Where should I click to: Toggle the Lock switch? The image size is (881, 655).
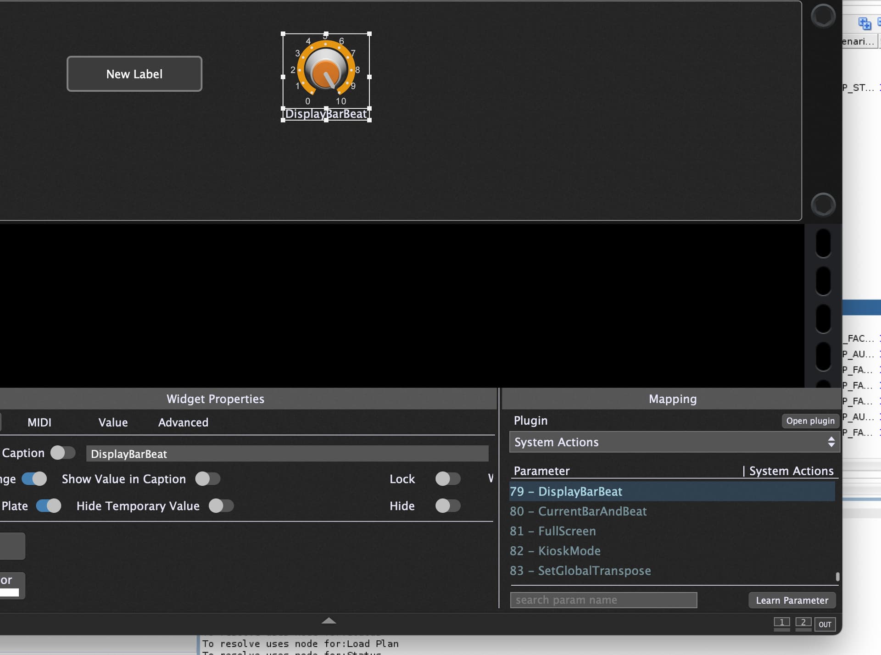448,479
